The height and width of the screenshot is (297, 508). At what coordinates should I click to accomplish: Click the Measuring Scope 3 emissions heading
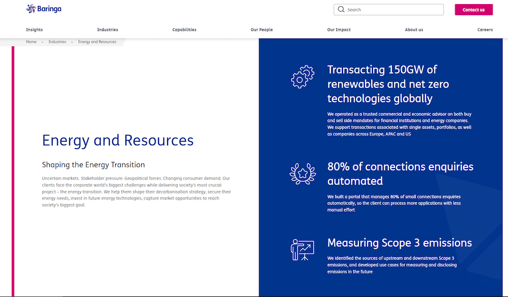tap(399, 243)
